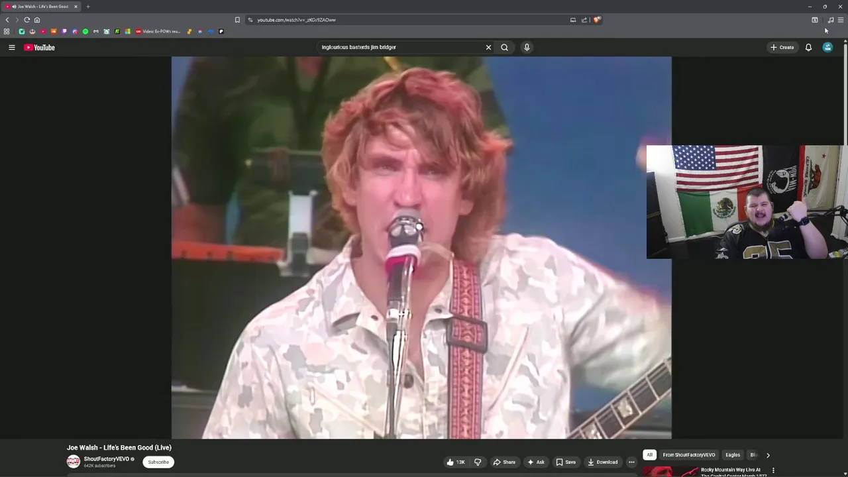
Task: Open the browser main menu
Action: pyautogui.click(x=841, y=20)
